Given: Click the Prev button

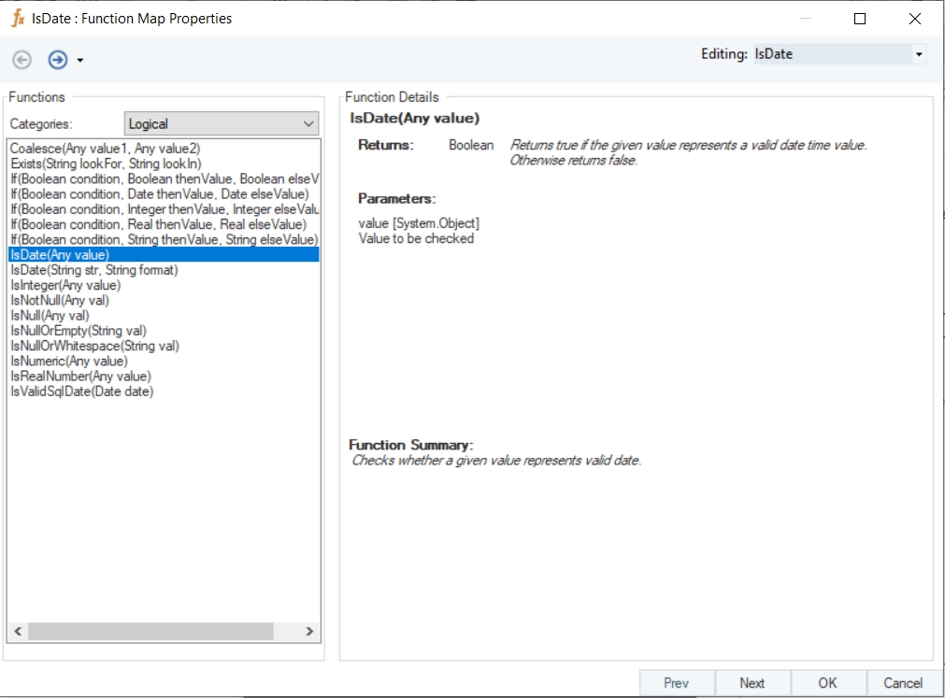Looking at the screenshot, I should (x=676, y=683).
